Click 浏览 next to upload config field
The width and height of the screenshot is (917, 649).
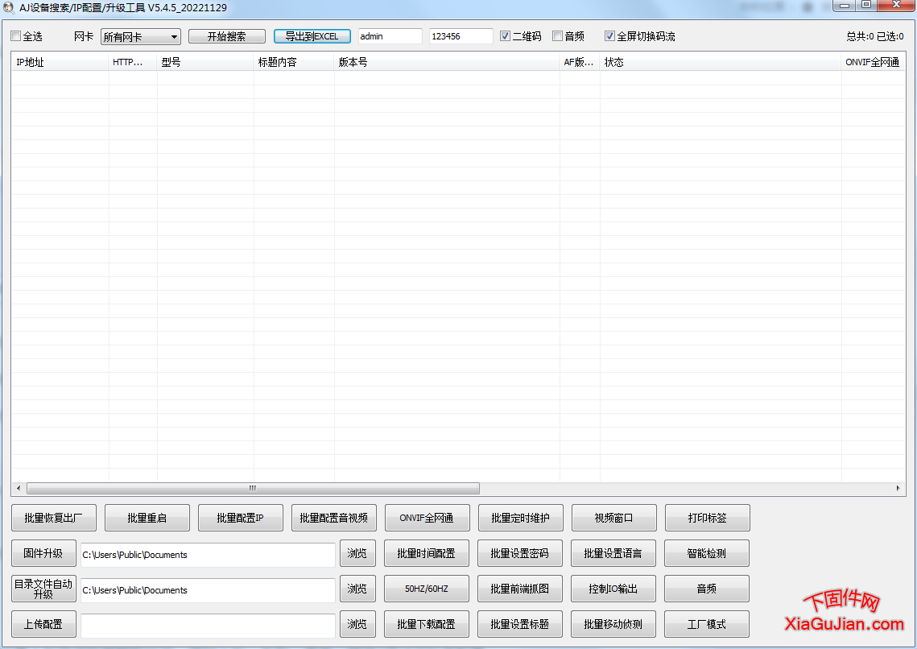(x=357, y=625)
